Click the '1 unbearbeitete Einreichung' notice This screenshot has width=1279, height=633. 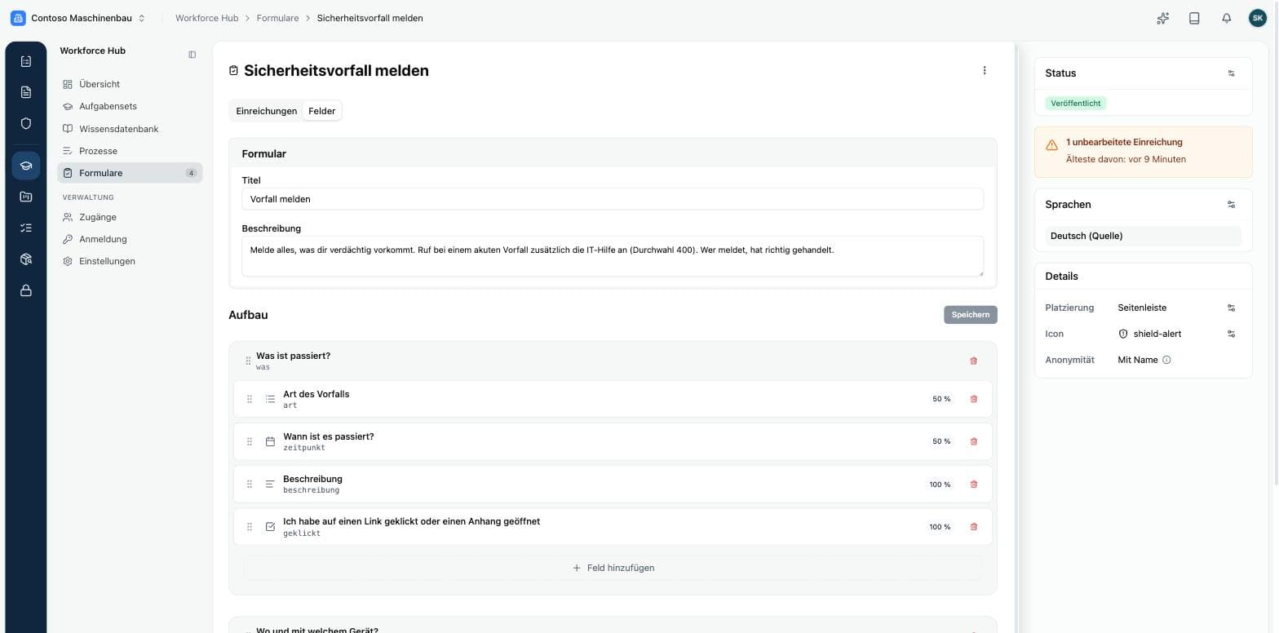(x=1144, y=152)
